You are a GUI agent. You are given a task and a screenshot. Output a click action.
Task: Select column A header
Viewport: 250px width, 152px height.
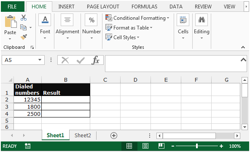tap(27, 80)
